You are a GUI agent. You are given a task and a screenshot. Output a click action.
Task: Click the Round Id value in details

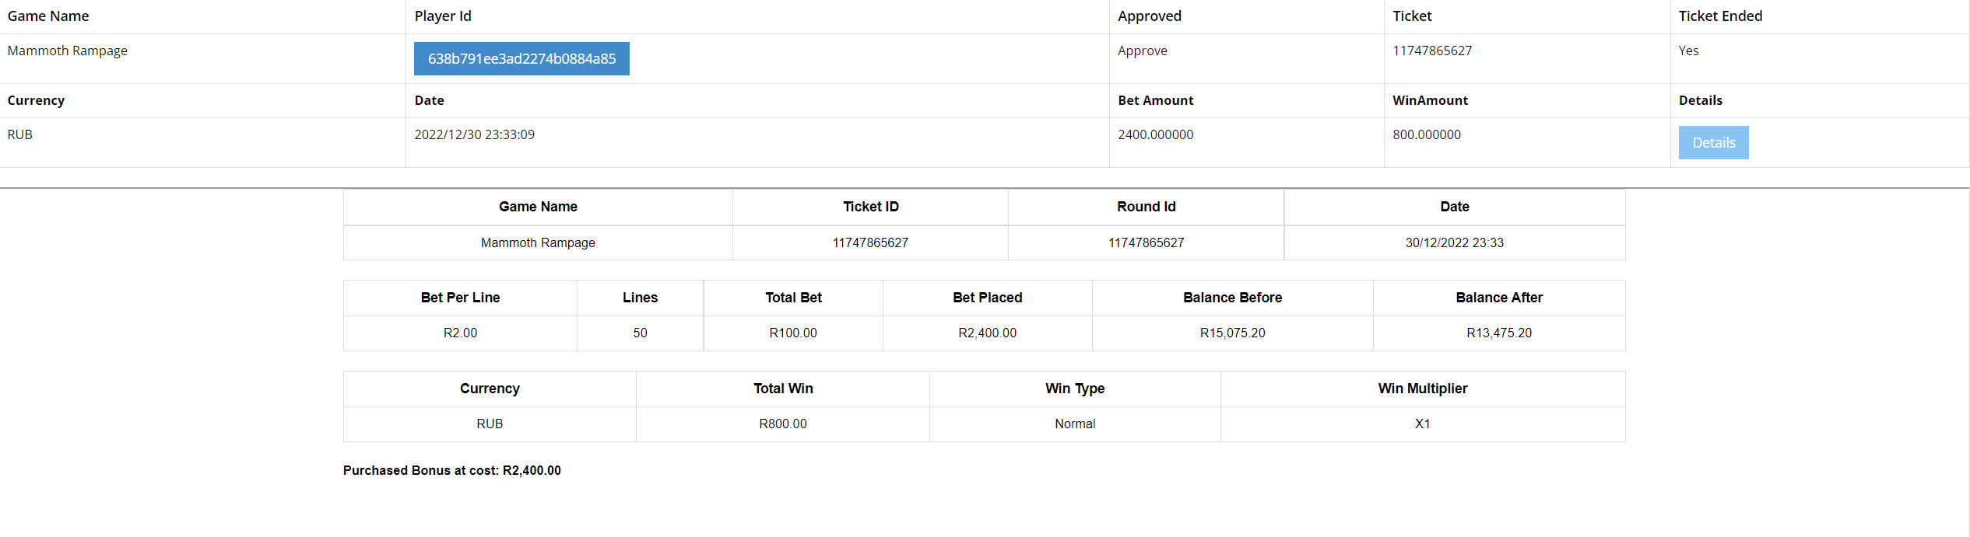coord(1146,242)
